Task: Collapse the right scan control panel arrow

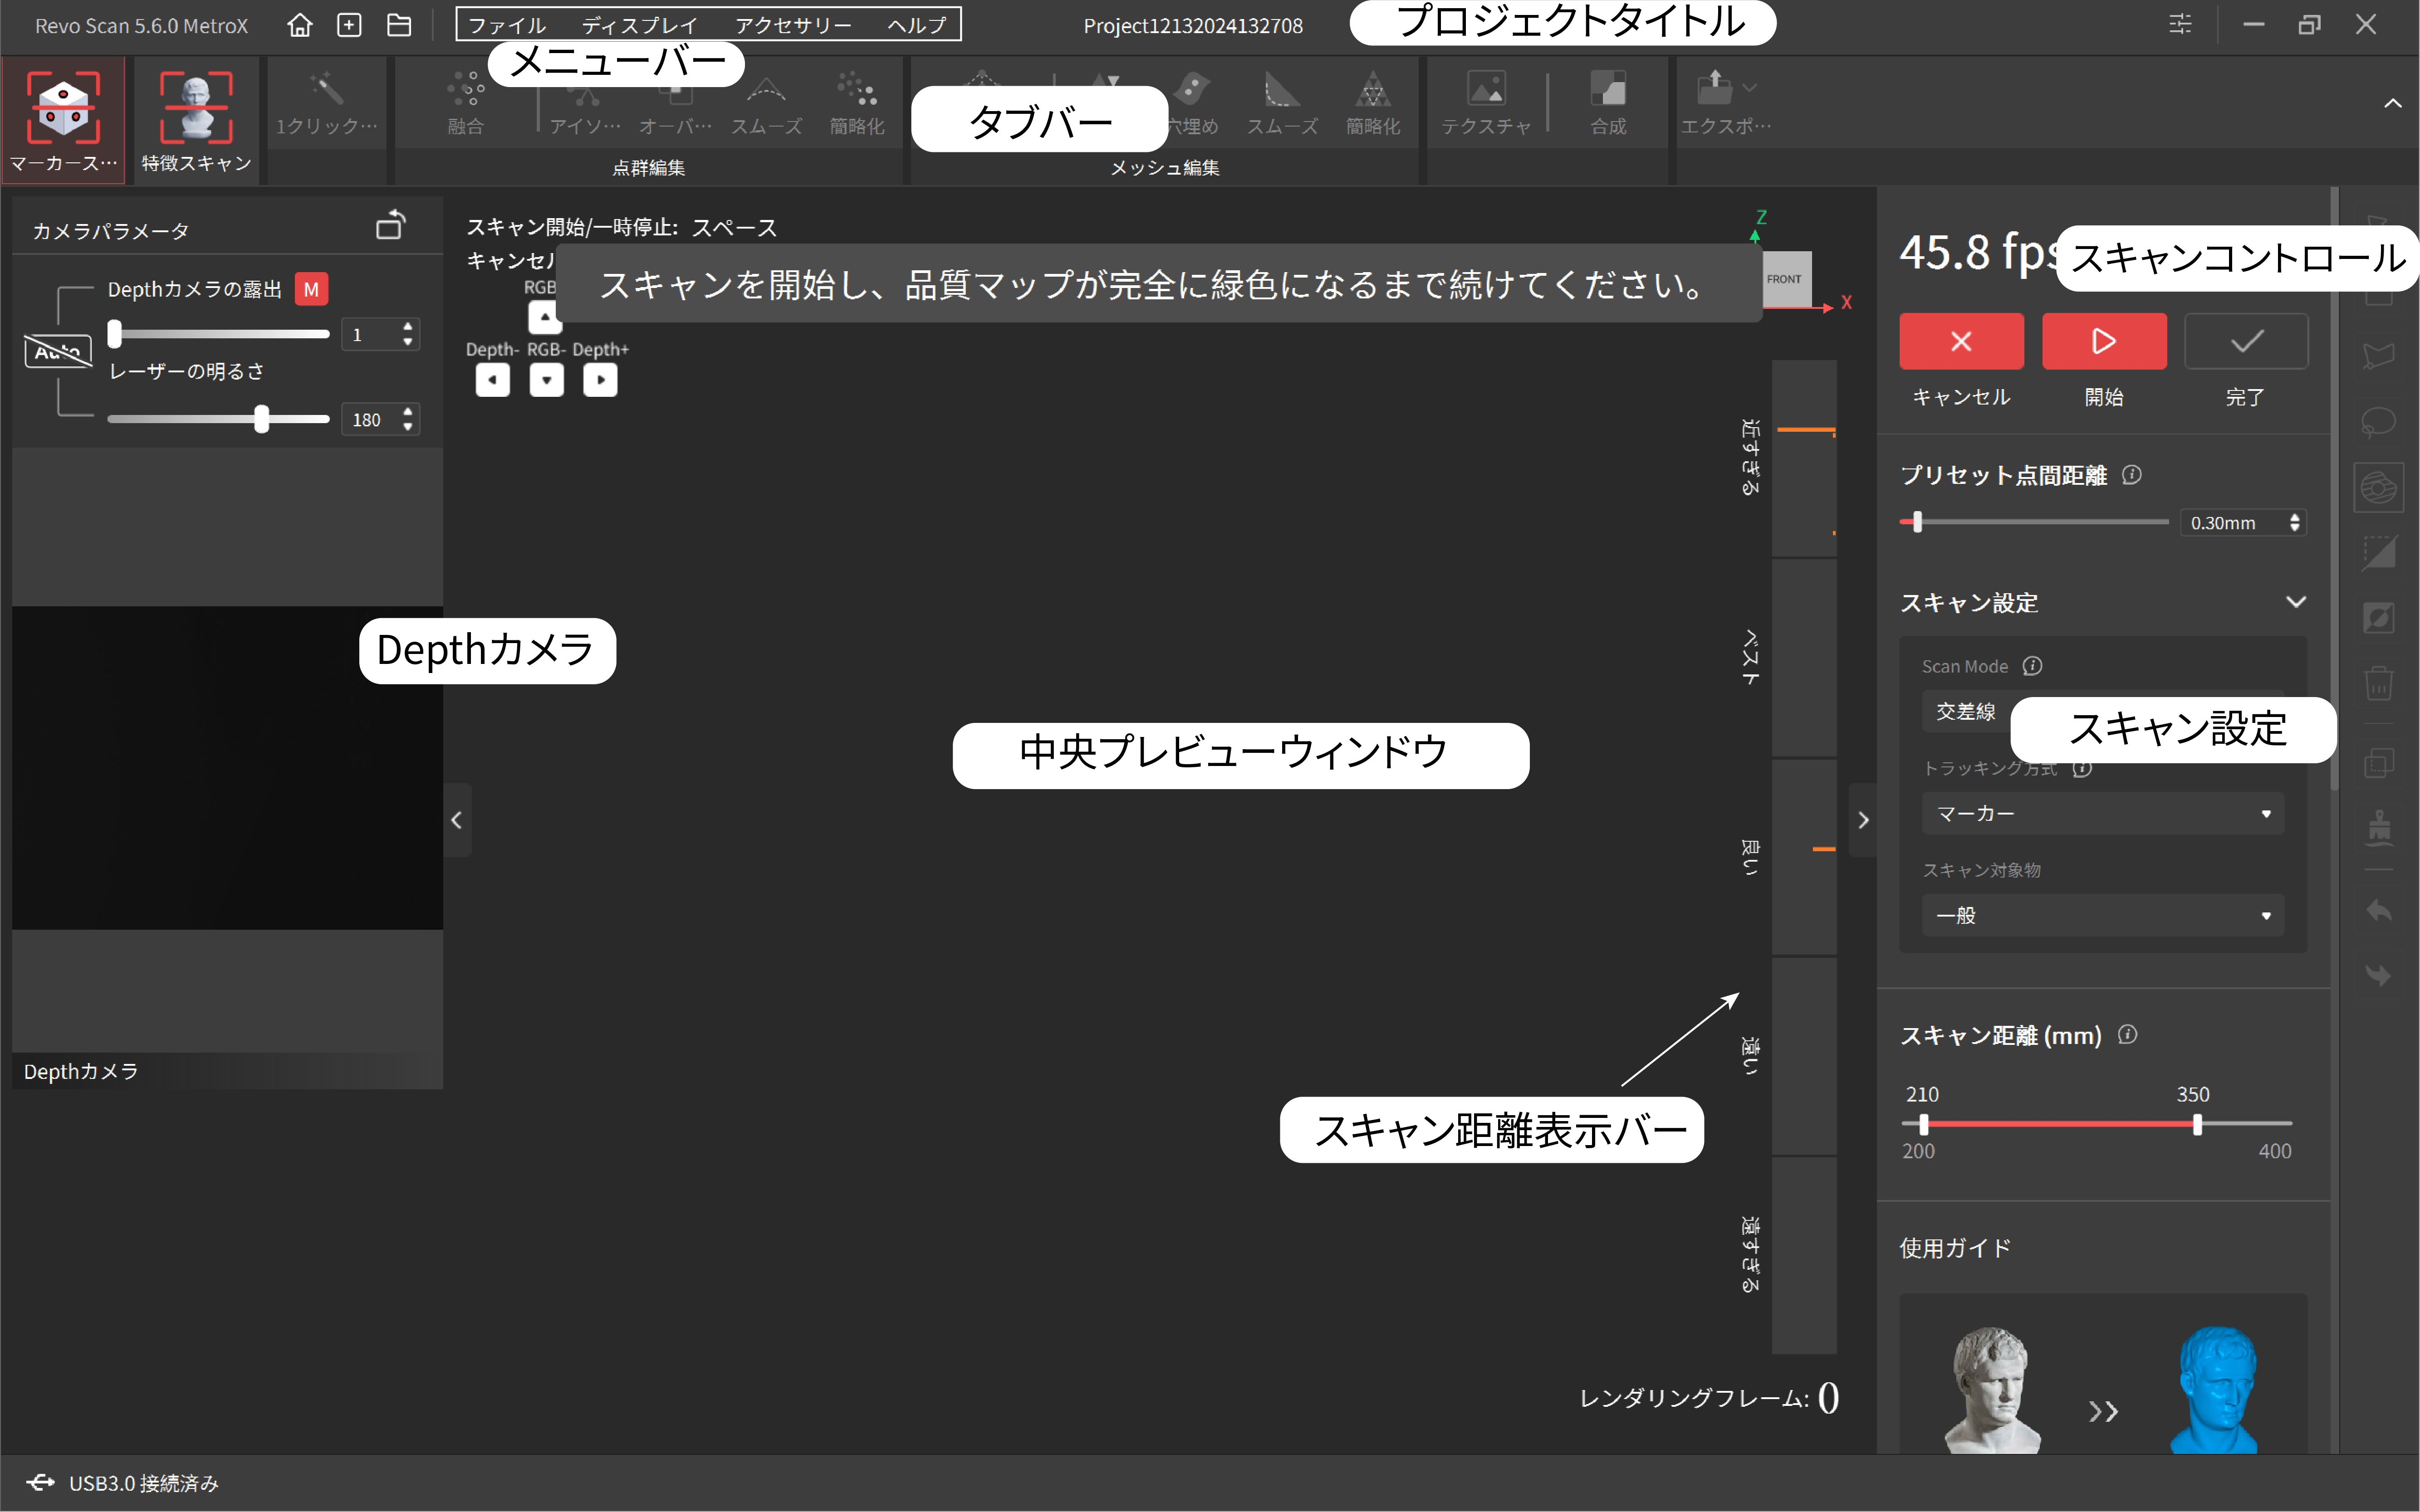Action: pos(1862,820)
